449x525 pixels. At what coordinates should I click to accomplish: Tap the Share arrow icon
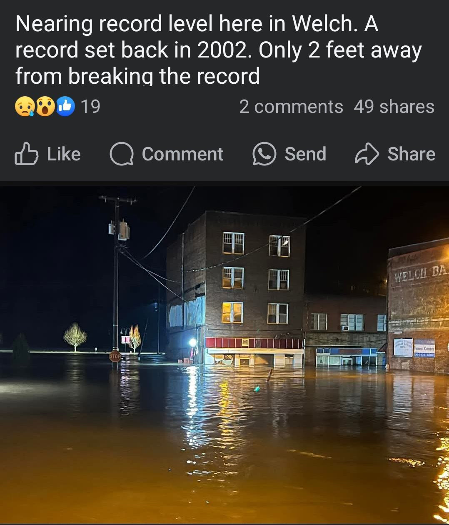[x=367, y=154]
